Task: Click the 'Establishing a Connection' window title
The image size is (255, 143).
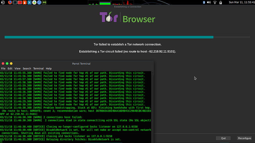Action: [128, 7]
